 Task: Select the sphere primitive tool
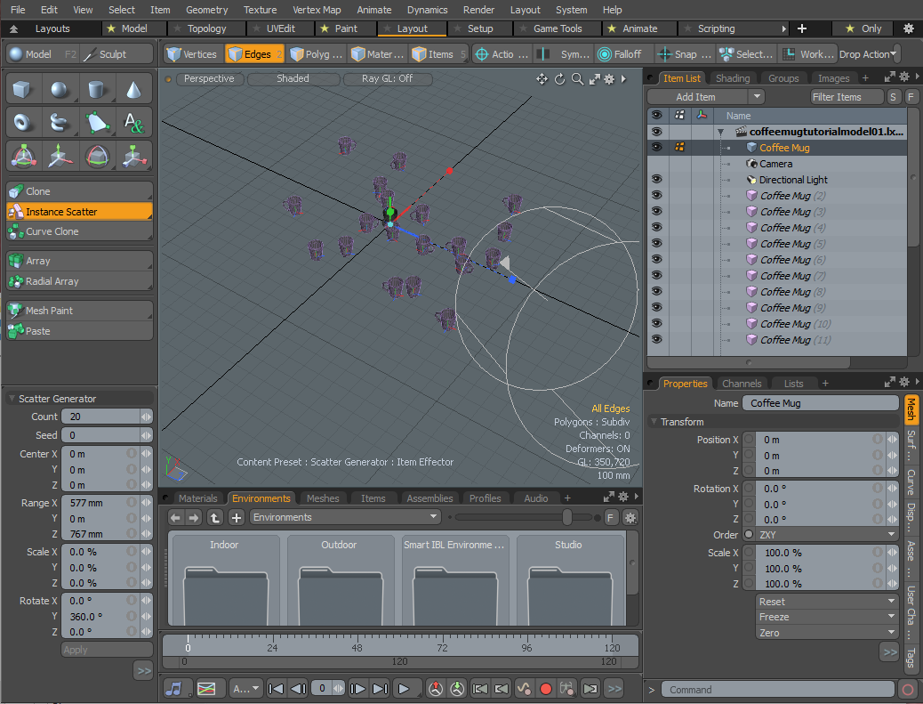[x=60, y=89]
